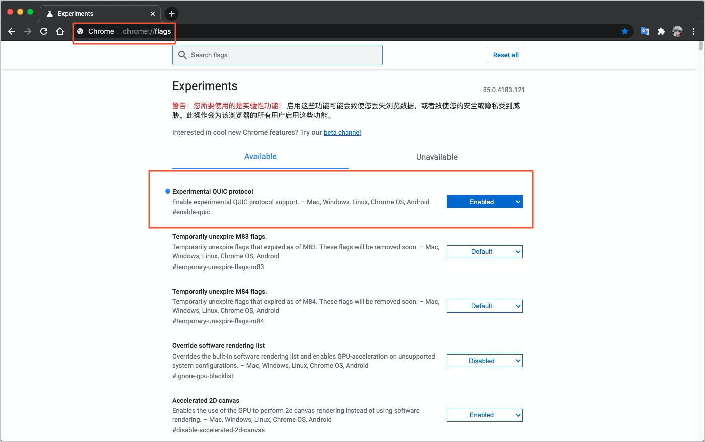Click the Accelerated 2D canvas title
This screenshot has height=442, width=705.
click(206, 401)
